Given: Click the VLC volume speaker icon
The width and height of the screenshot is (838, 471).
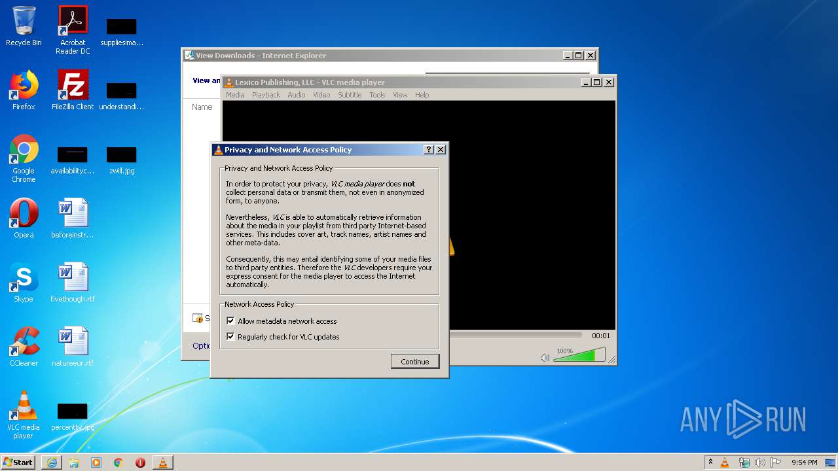Looking at the screenshot, I should pos(545,358).
